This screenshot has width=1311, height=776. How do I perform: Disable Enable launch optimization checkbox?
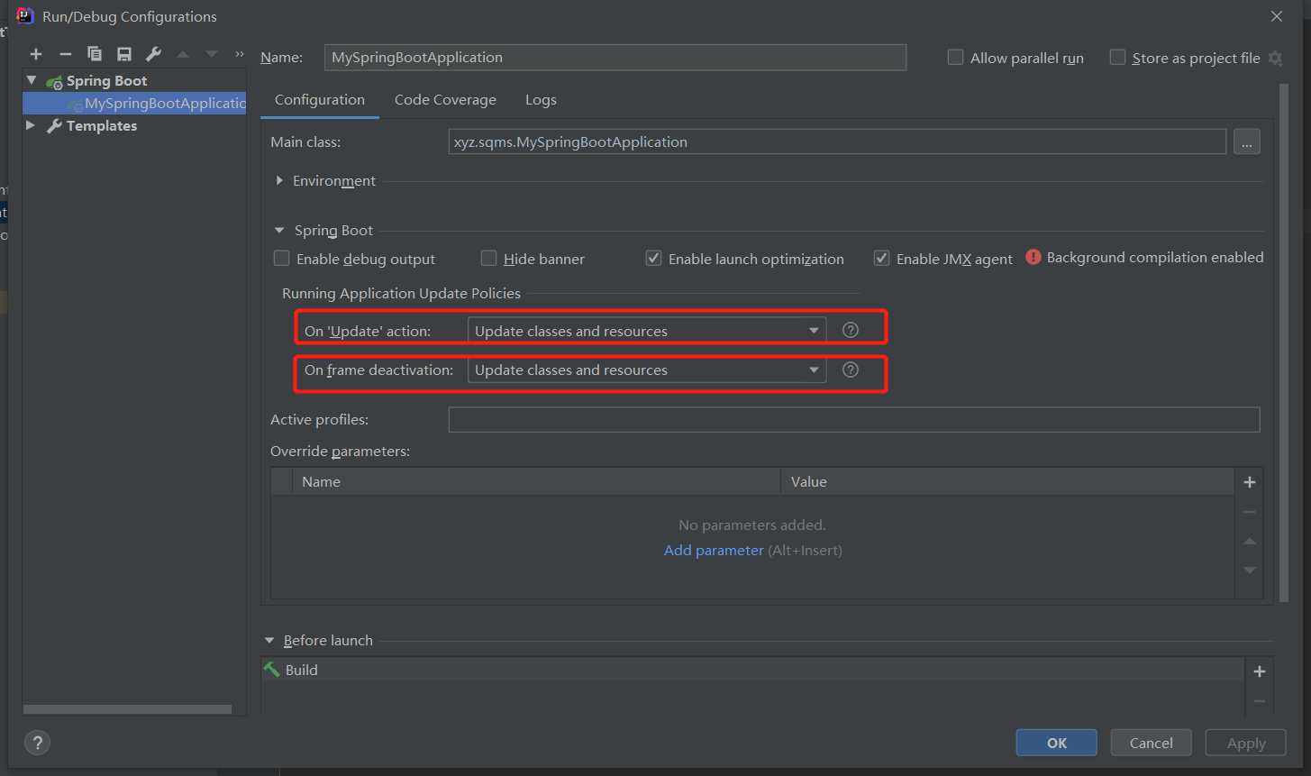coord(654,259)
